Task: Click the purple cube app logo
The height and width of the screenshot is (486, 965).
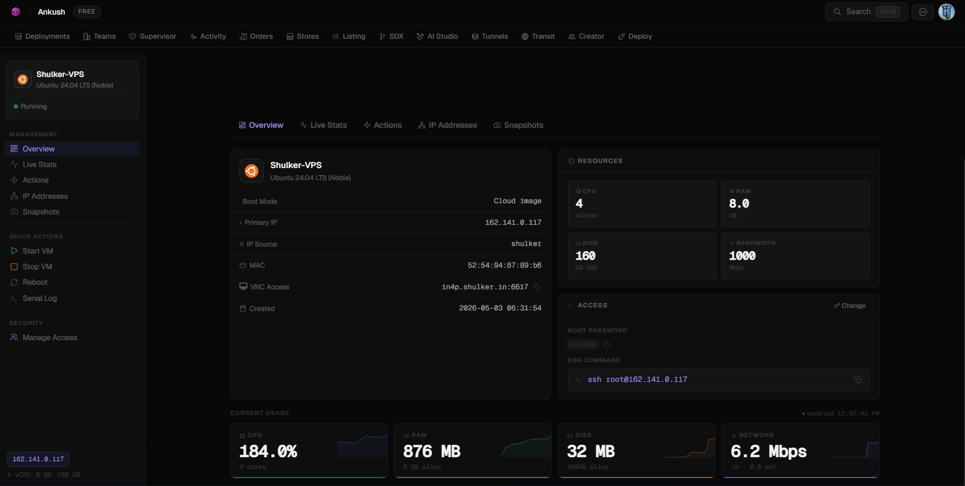Action: (16, 12)
